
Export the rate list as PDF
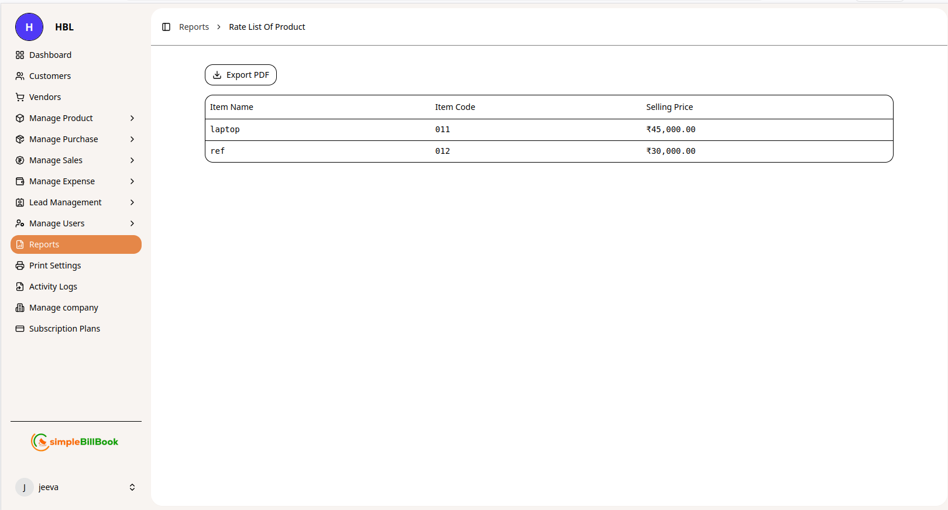tap(241, 75)
